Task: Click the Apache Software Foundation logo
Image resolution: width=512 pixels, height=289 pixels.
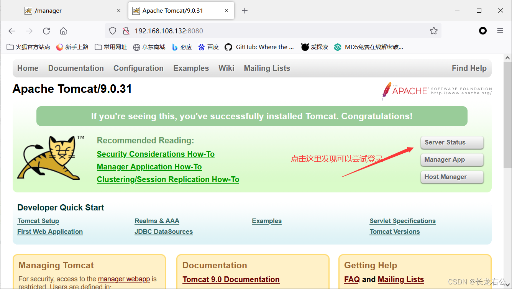Action: [437, 91]
